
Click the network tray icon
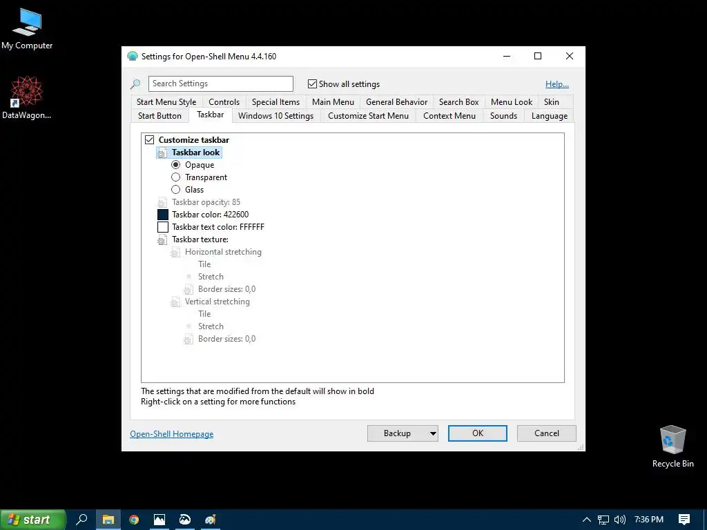(603, 520)
